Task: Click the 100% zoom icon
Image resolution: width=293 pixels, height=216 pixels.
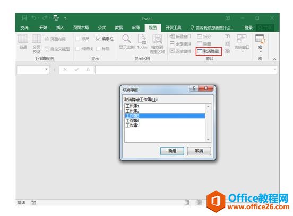Action: (x=142, y=39)
